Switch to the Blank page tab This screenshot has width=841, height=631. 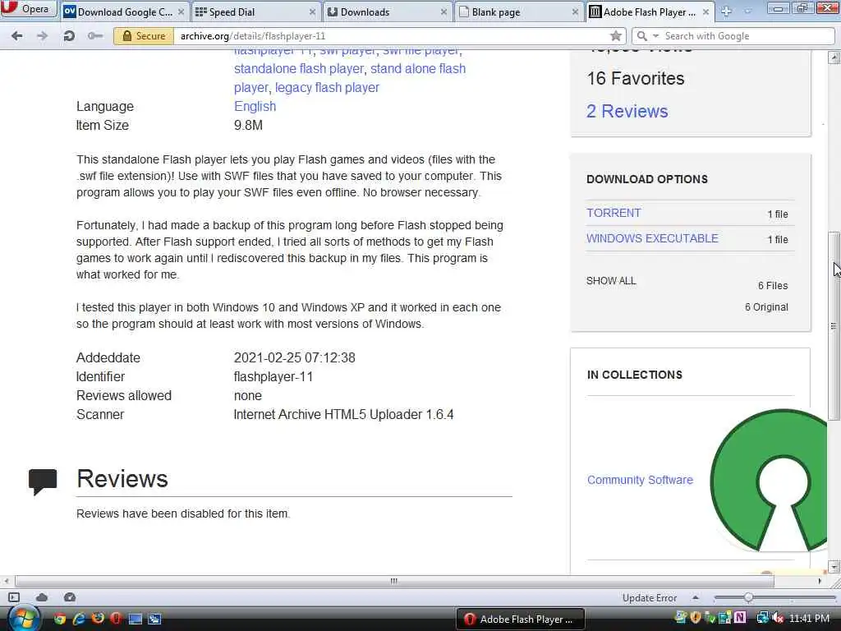518,12
